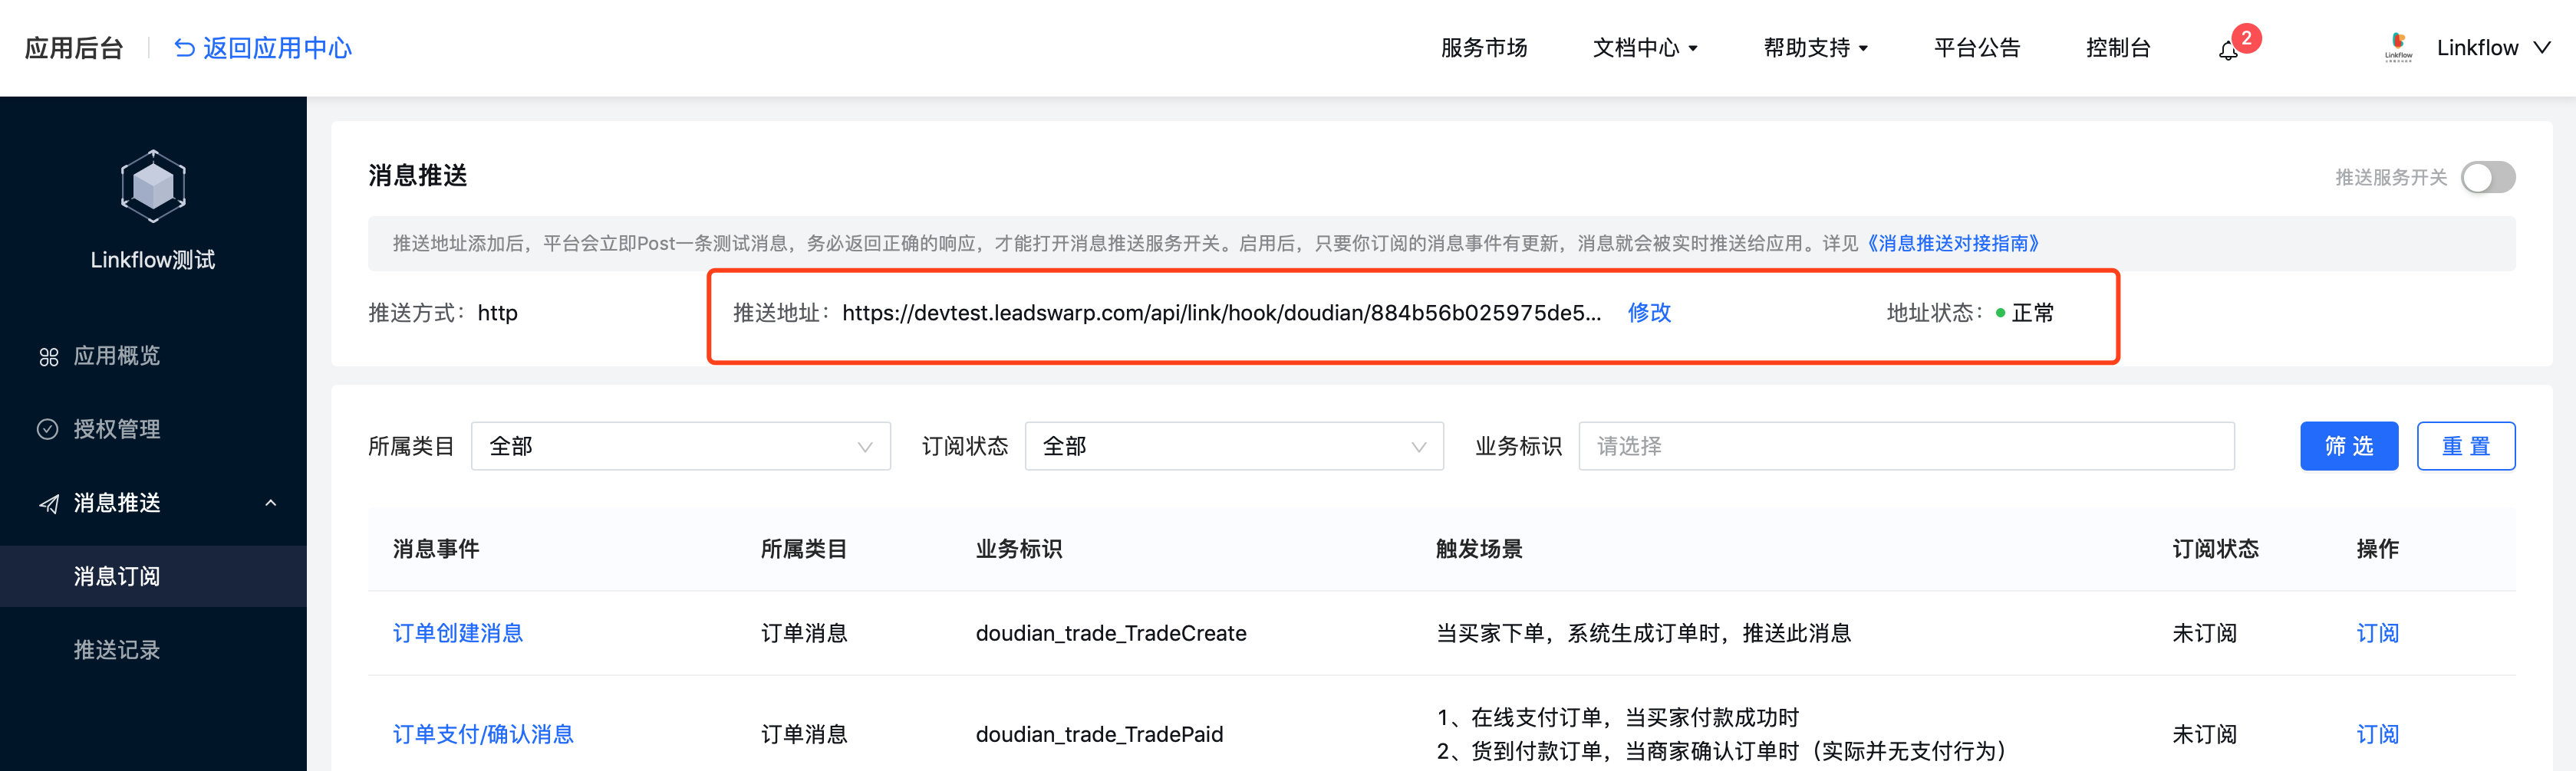Viewport: 2576px width, 771px height.
Task: Open the 消息推送对接指南 link
Action: point(1952,244)
